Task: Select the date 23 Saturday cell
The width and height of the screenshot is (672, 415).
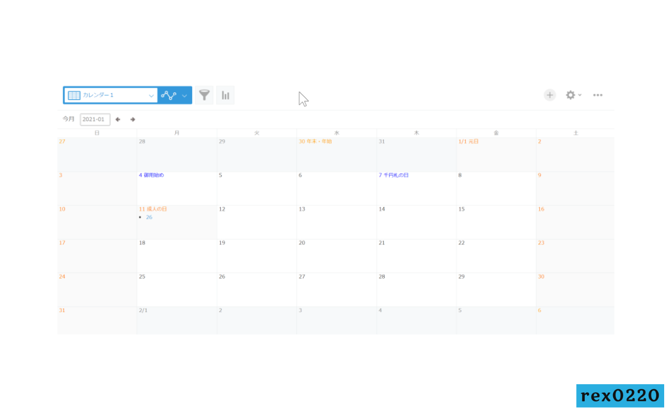Action: [575, 256]
